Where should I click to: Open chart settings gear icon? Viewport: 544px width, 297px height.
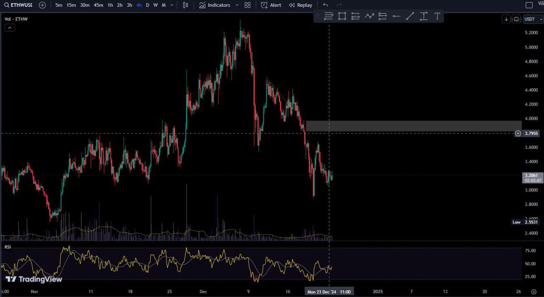click(533, 292)
